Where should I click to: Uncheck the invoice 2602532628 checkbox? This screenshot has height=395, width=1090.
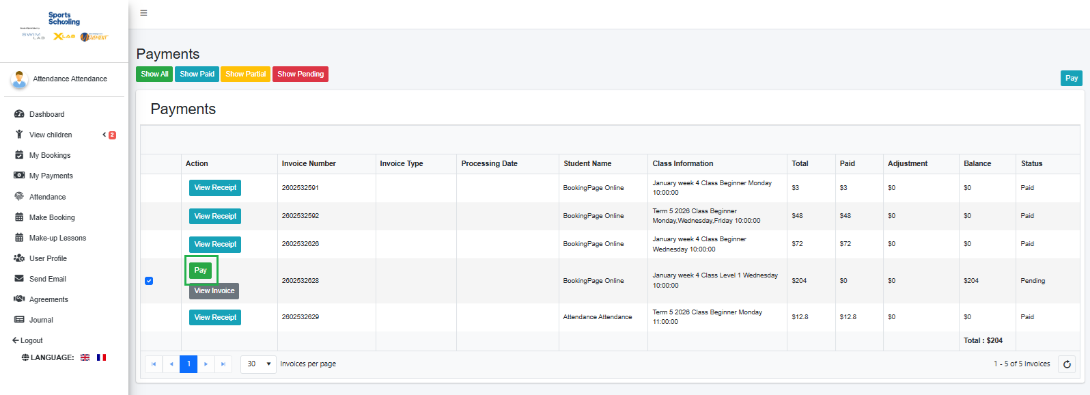pyautogui.click(x=149, y=281)
